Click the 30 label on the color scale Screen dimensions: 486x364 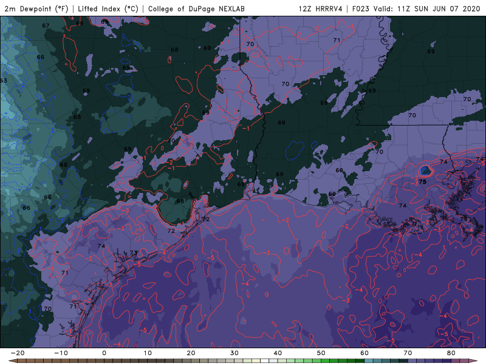point(234,353)
